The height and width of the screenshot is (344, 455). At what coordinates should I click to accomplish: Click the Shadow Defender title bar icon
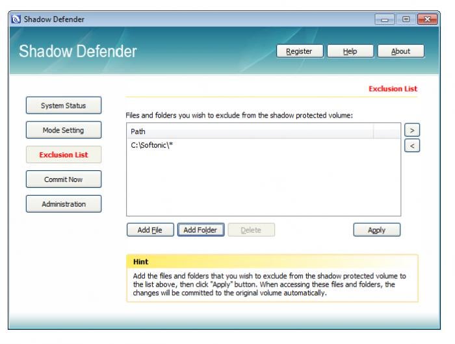pyautogui.click(x=16, y=19)
